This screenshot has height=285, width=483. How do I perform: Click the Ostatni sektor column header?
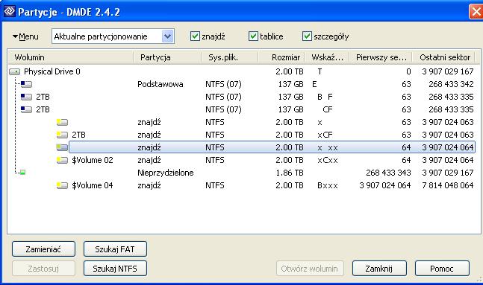pos(444,57)
